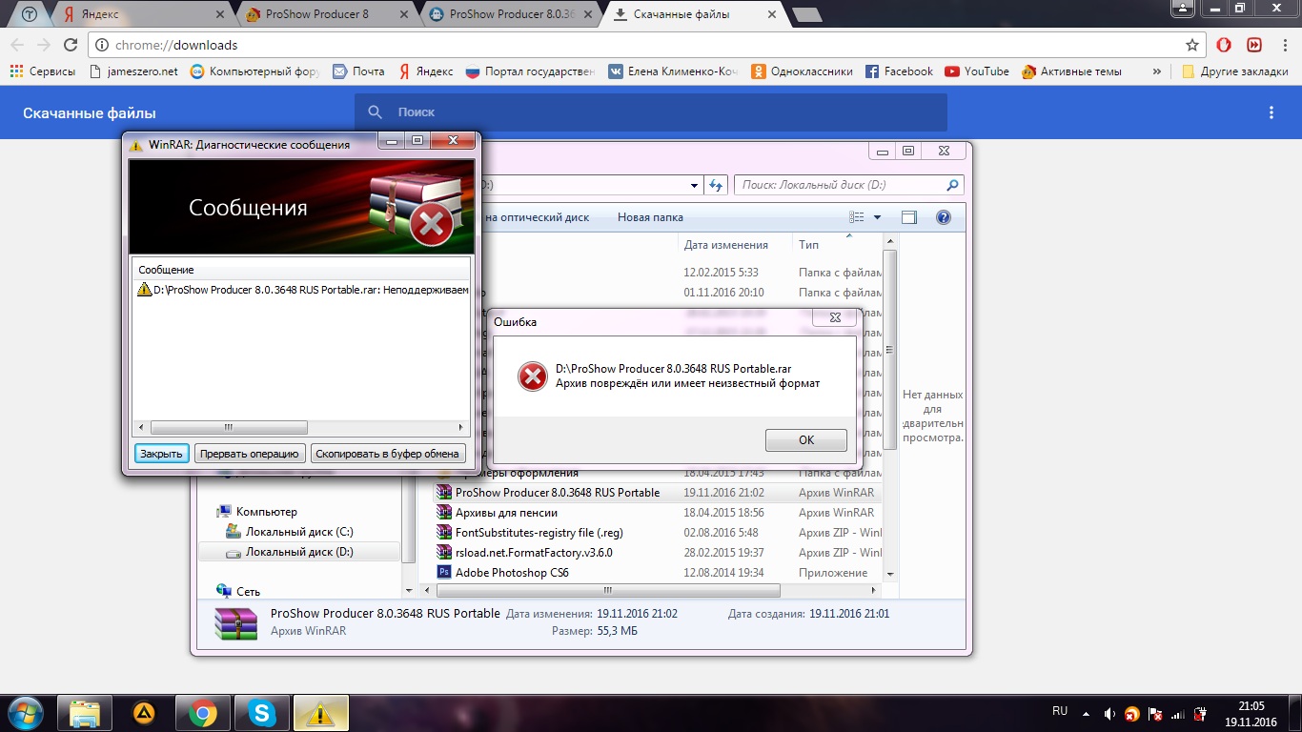The image size is (1302, 732).
Task: Open the YouTube bookmark
Action: (977, 71)
